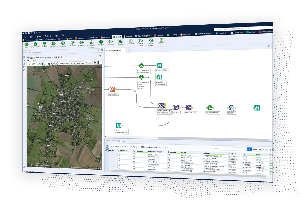The image size is (303, 205).
Task: Reset map to home extent
Action: [57, 63]
